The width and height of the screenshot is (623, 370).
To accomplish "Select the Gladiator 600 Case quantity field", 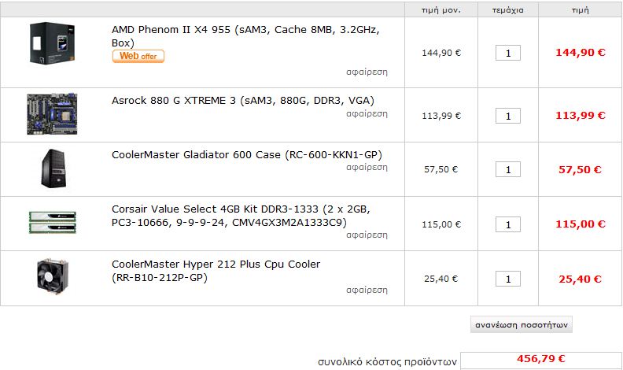I will (x=508, y=169).
